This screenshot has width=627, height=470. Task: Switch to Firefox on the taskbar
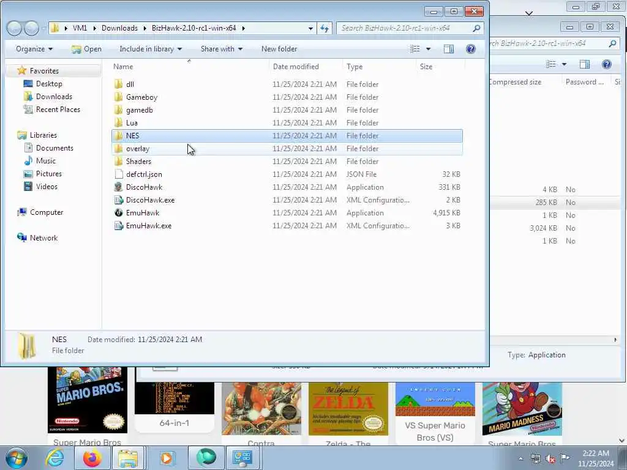[x=92, y=458]
